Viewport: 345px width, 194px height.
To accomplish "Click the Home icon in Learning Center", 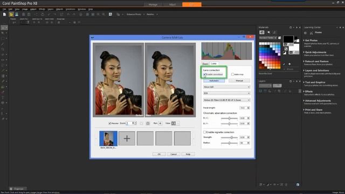I will point(312,33).
